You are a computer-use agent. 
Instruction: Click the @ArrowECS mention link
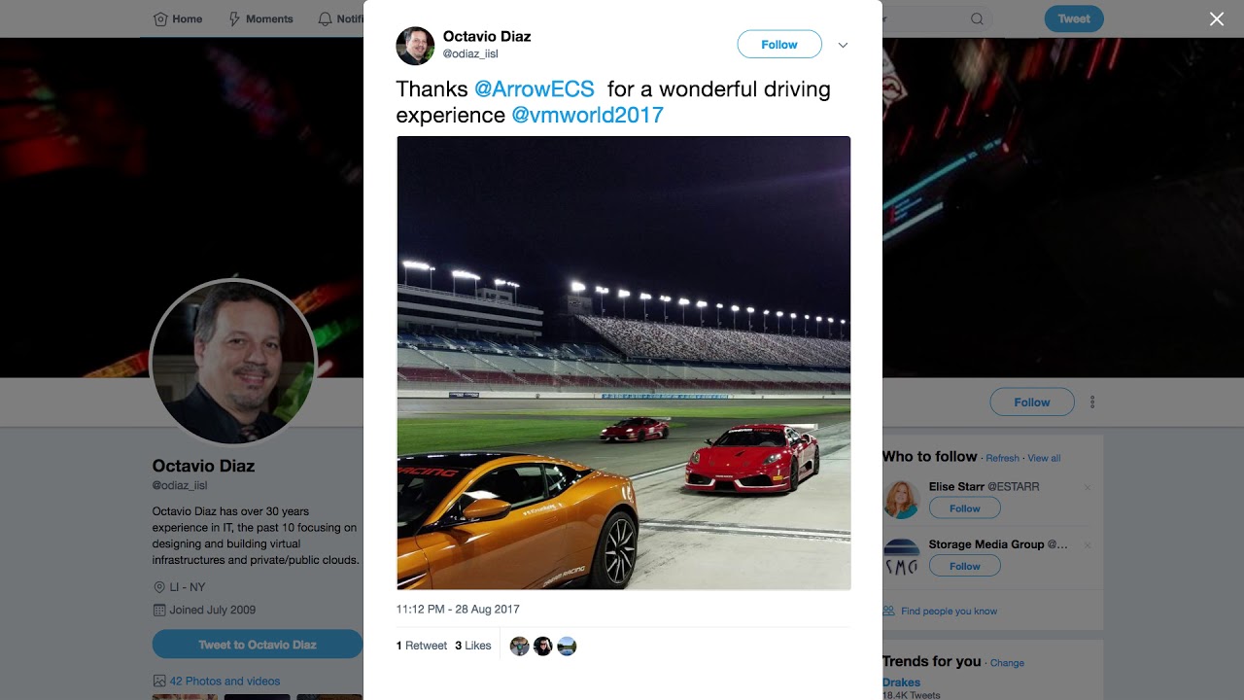(534, 89)
